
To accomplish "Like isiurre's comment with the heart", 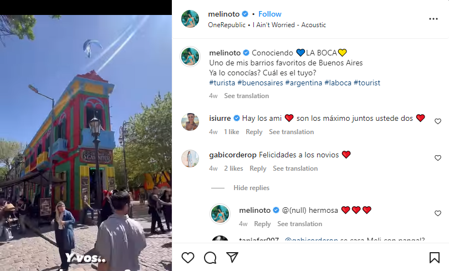I will [438, 121].
